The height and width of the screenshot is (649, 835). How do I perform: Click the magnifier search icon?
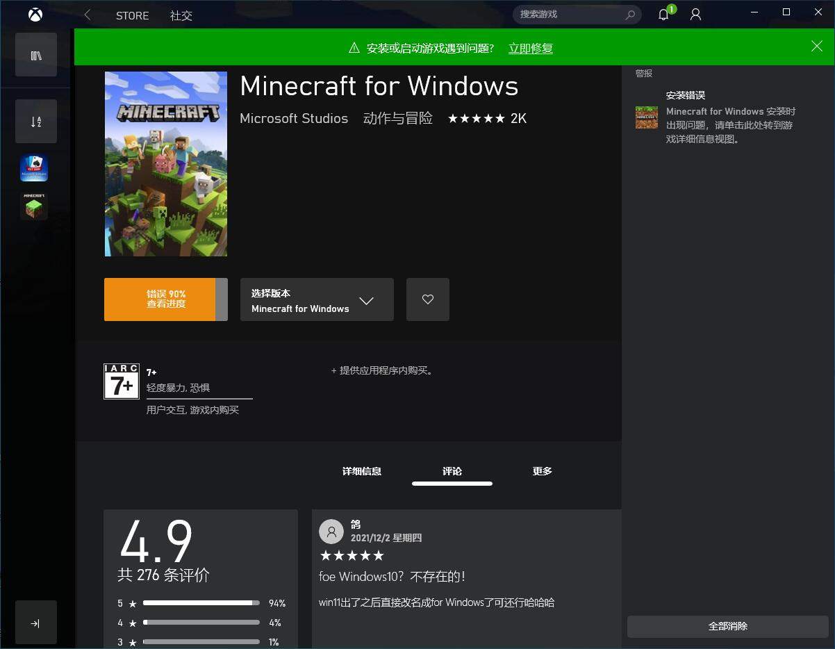click(630, 15)
